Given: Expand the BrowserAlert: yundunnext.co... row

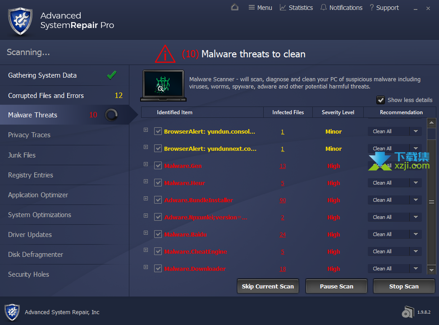Looking at the screenshot, I should (x=146, y=147).
